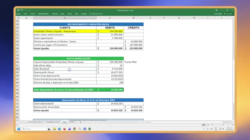Select column C header
Screen dimensions: 250x140
pos(110,18)
